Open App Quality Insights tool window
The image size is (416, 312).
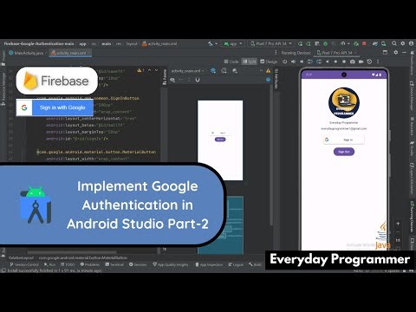pyautogui.click(x=171, y=264)
